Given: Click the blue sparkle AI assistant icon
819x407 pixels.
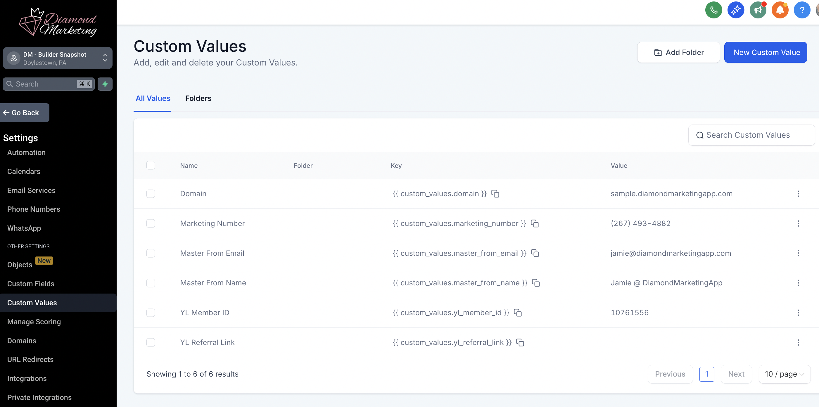Looking at the screenshot, I should (736, 10).
